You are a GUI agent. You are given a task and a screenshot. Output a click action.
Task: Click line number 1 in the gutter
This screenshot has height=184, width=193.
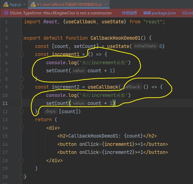pos(6,22)
